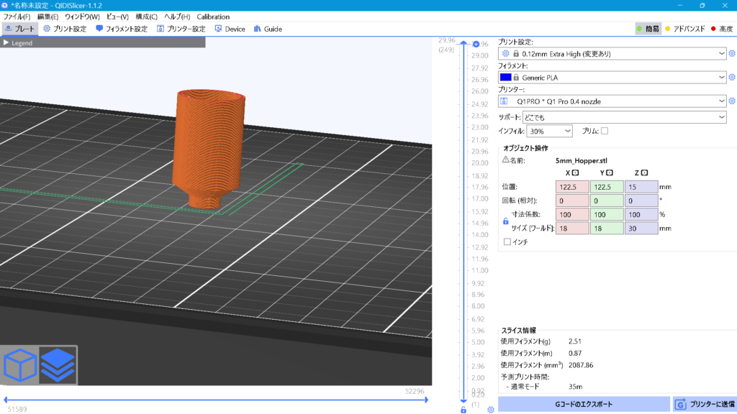Open filament settings gear beside Generic PLA
The width and height of the screenshot is (737, 414).
(732, 77)
